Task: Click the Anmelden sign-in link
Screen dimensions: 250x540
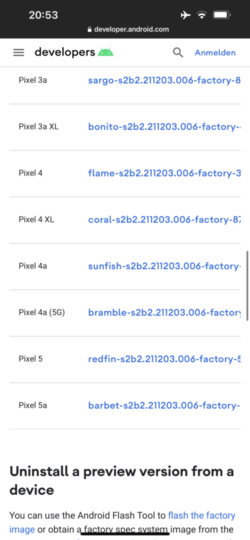Action: coord(215,52)
